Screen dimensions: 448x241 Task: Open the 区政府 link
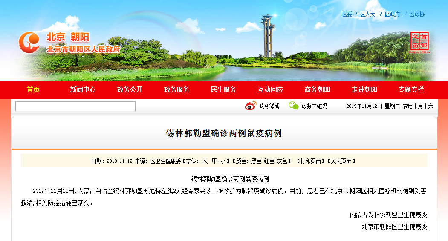click(x=392, y=14)
